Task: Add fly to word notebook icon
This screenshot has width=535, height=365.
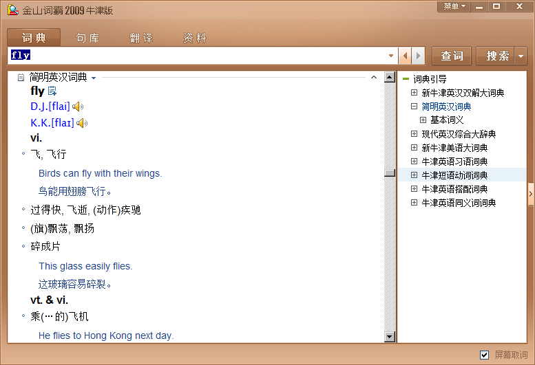Action: 52,91
